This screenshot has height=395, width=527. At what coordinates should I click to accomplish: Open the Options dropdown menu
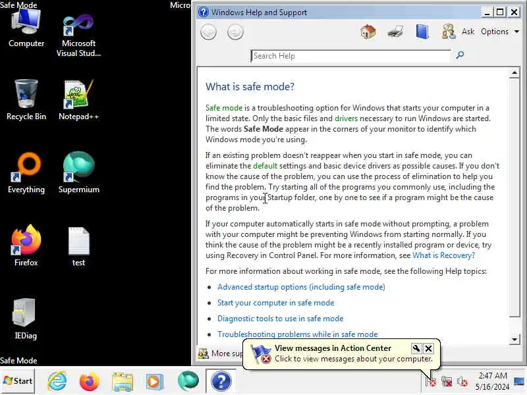click(x=500, y=32)
